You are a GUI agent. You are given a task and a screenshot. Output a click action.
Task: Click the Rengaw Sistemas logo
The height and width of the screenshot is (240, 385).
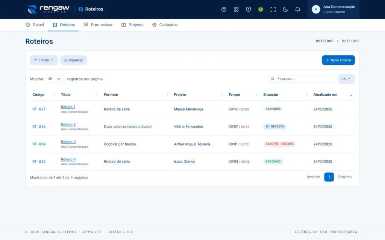[49, 9]
